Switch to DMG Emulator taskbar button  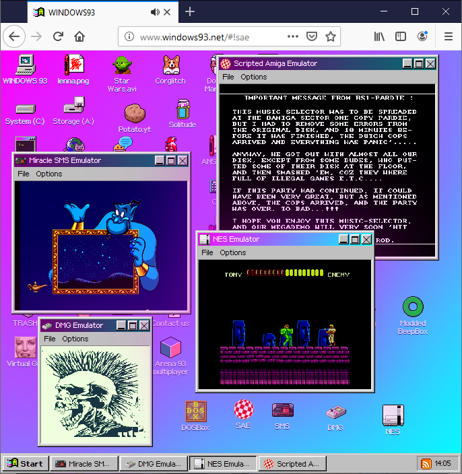(x=154, y=463)
